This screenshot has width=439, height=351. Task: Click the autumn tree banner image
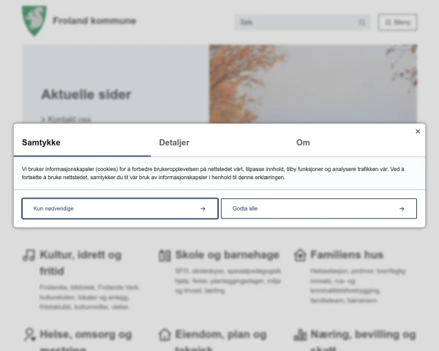click(x=313, y=83)
